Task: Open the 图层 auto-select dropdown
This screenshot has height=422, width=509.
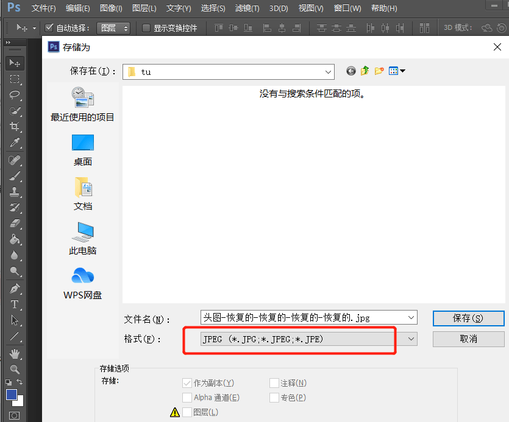Action: [113, 28]
